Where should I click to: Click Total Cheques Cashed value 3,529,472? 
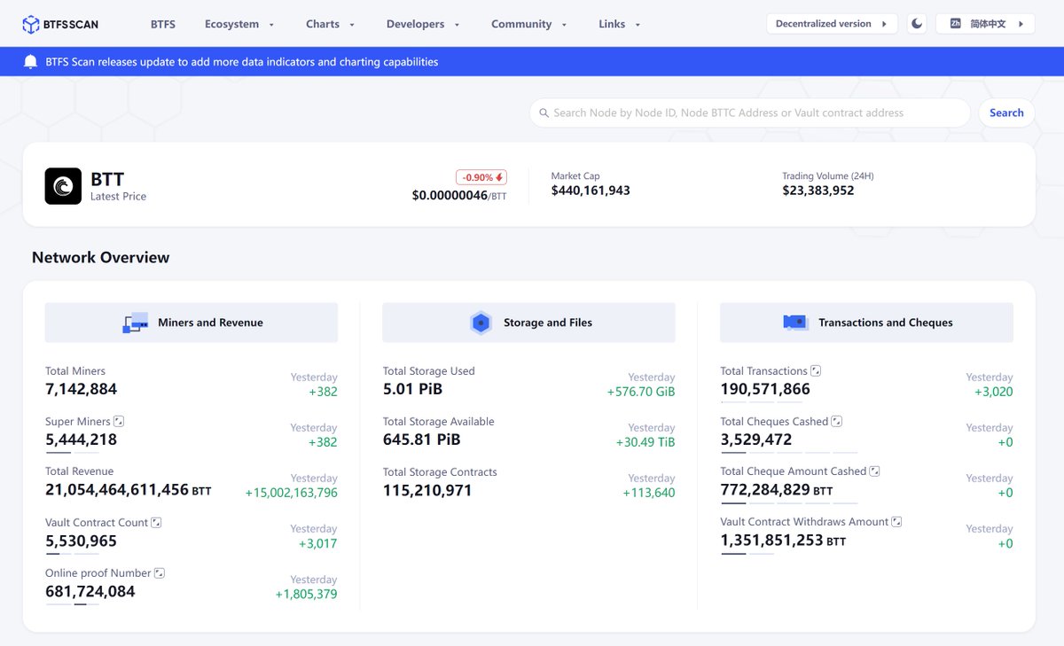[756, 440]
